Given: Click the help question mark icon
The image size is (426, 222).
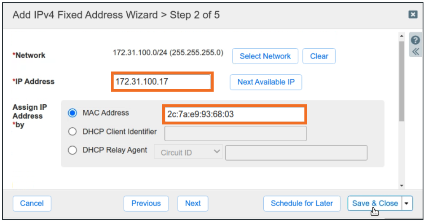Looking at the screenshot, I should 415,40.
